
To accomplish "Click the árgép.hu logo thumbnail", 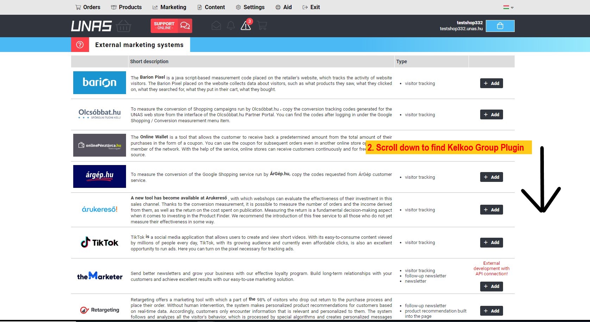I will coord(99,176).
